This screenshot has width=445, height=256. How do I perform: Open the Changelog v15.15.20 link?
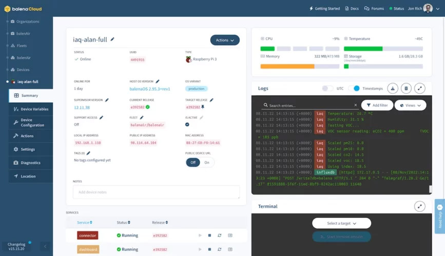pos(16,246)
